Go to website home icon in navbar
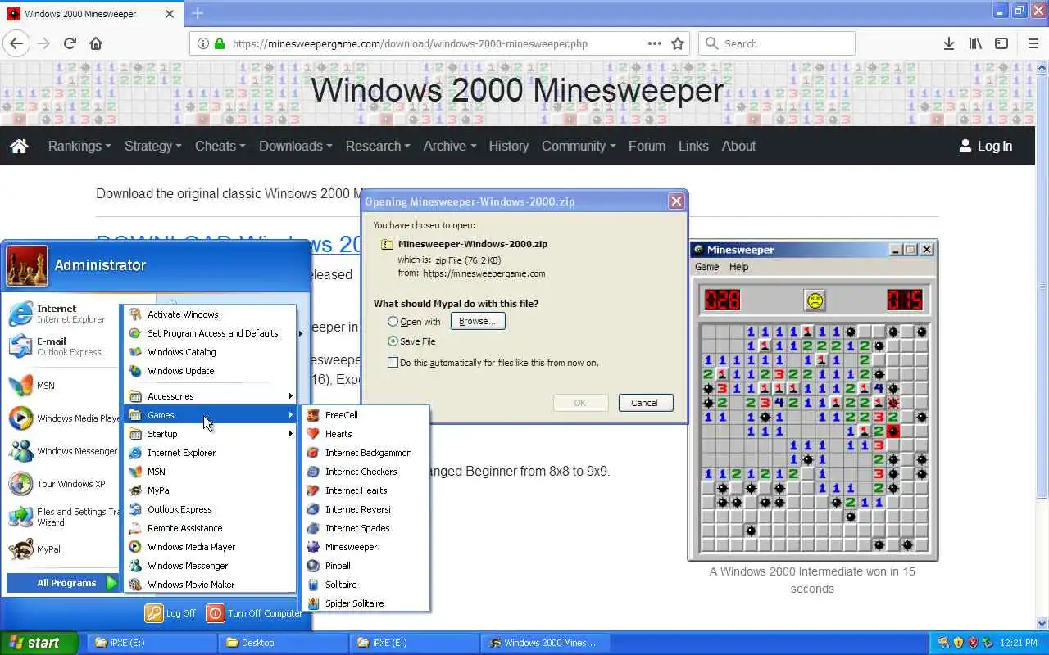 click(x=19, y=146)
